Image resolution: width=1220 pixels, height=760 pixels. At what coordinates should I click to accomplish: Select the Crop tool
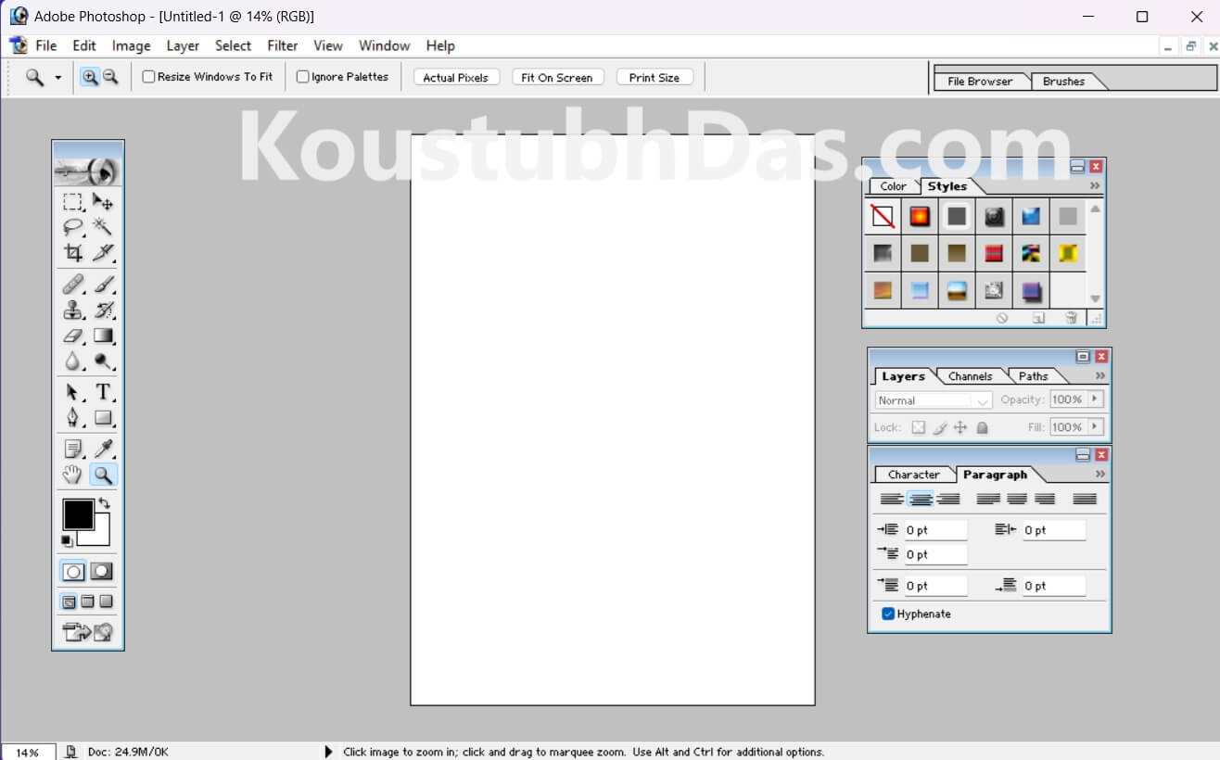(73, 252)
